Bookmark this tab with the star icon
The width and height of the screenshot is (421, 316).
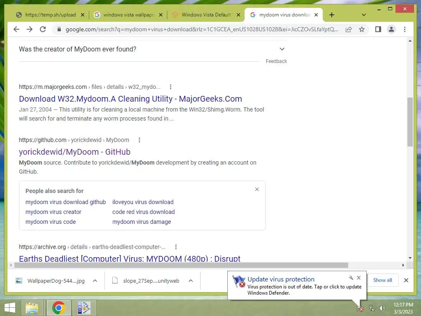pos(362,29)
